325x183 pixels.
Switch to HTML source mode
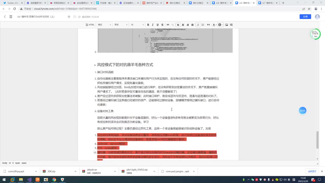point(90,25)
